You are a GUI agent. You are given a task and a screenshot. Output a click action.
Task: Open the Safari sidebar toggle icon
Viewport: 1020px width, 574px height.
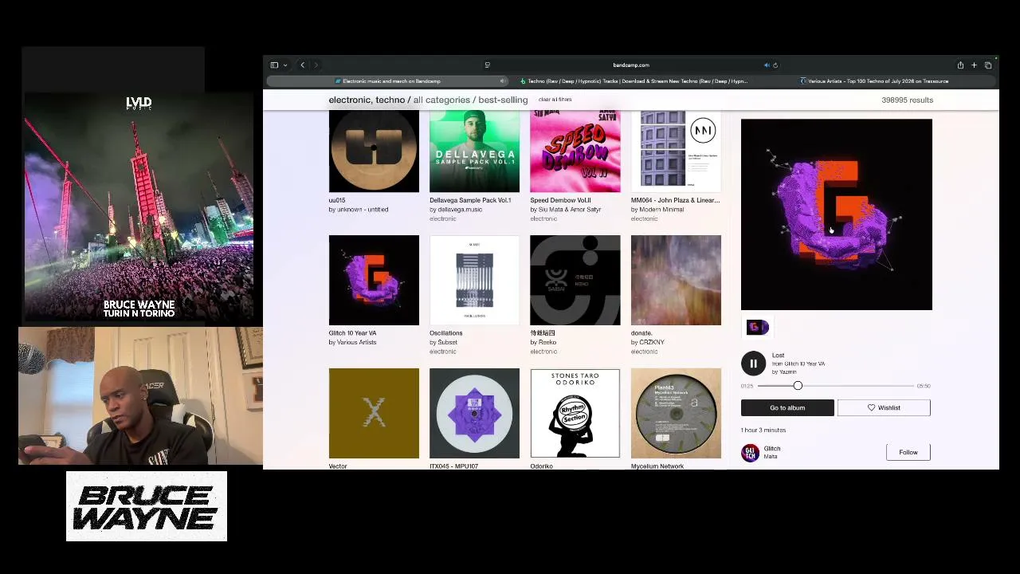274,65
